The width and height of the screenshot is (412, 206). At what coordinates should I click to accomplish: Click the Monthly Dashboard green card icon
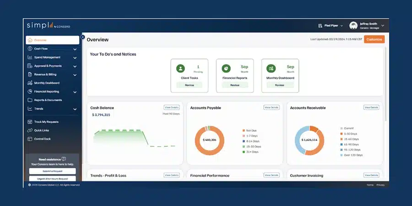click(x=271, y=69)
